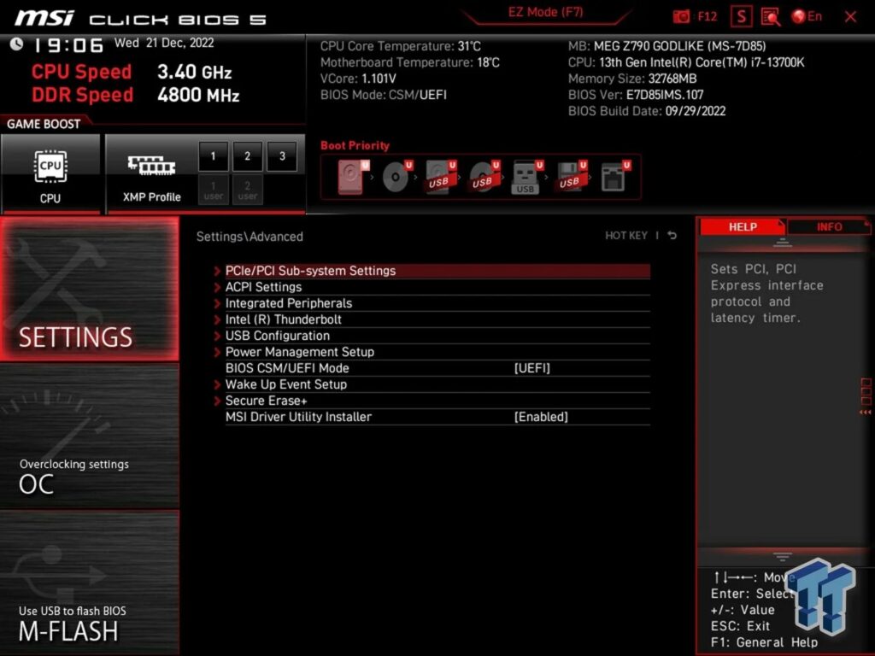
Task: Click the CPU Core Temperature reading
Action: click(x=400, y=46)
